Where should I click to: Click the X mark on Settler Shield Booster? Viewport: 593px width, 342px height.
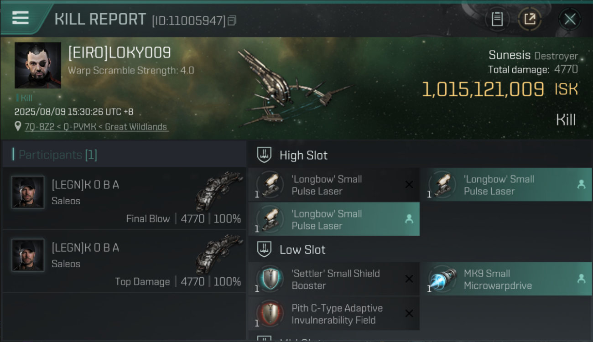[409, 279]
